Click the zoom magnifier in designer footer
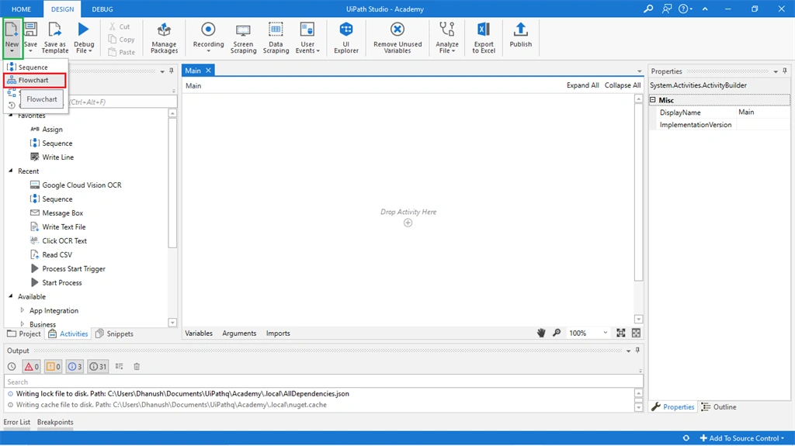The image size is (795, 446). 557,333
